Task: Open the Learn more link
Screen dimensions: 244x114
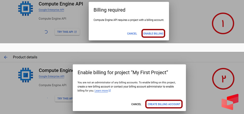Action: click(101, 91)
